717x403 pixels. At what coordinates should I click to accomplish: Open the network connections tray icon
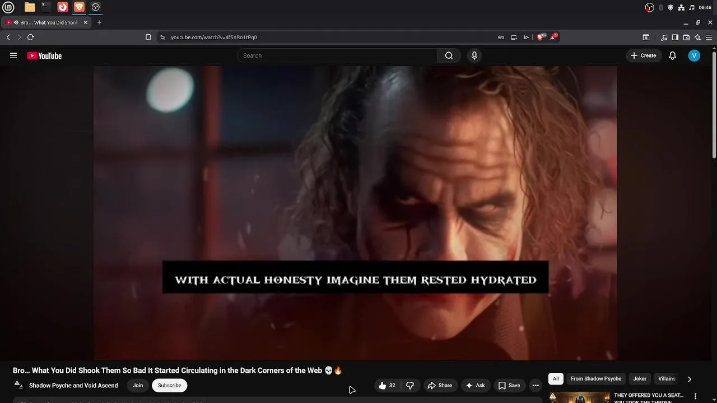click(x=681, y=7)
